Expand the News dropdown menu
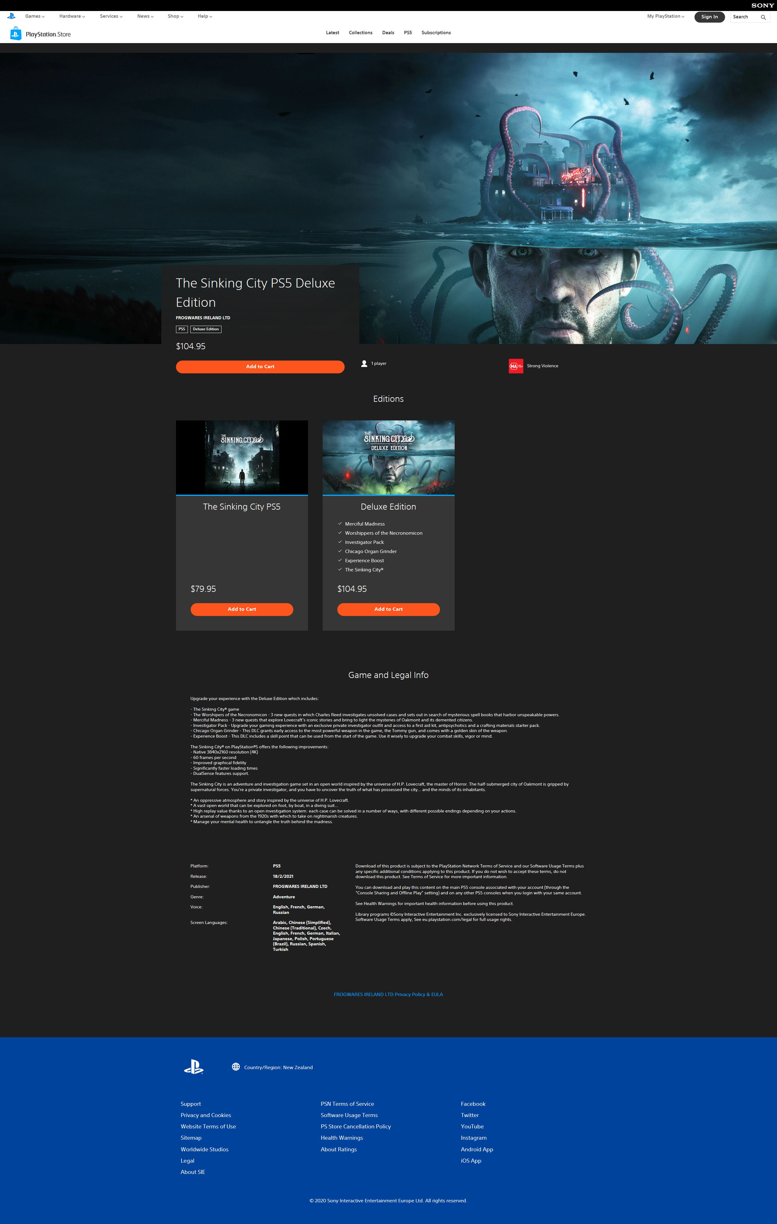Image resolution: width=777 pixels, height=1224 pixels. click(x=145, y=16)
